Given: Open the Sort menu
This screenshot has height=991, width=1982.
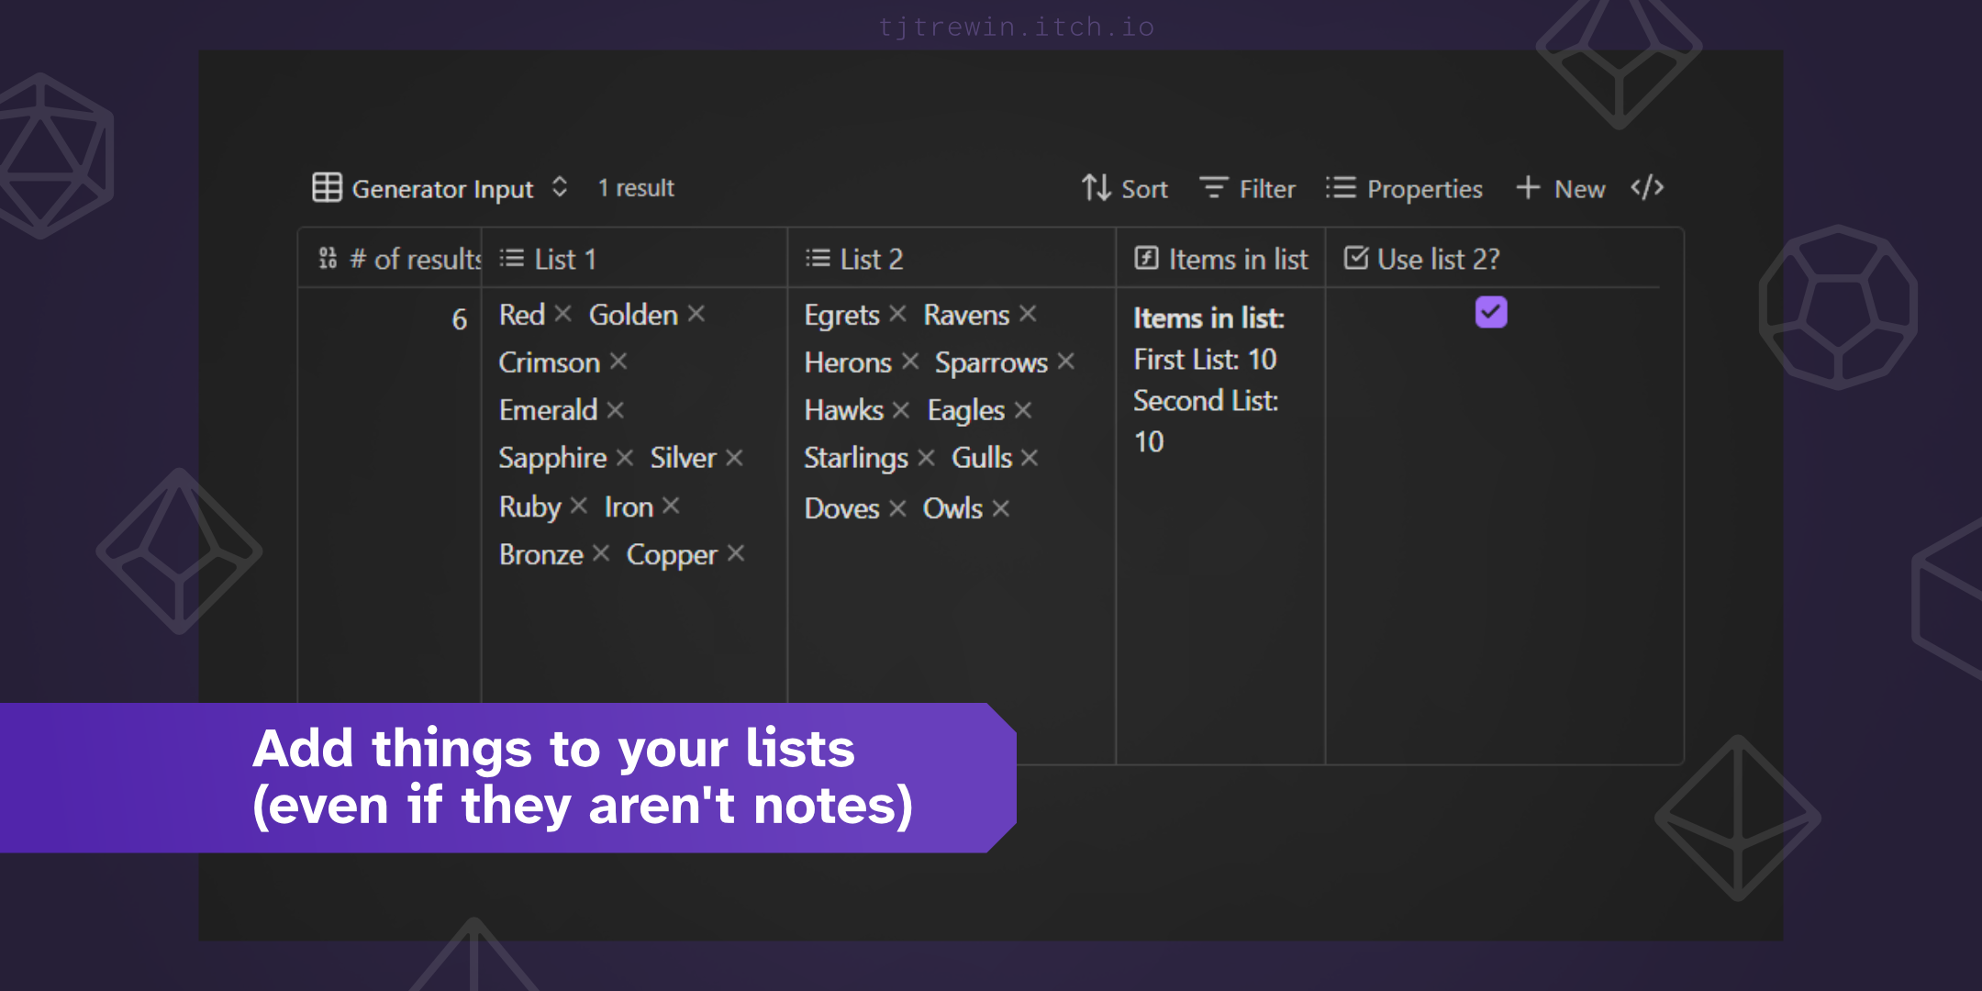Looking at the screenshot, I should [x=1124, y=188].
